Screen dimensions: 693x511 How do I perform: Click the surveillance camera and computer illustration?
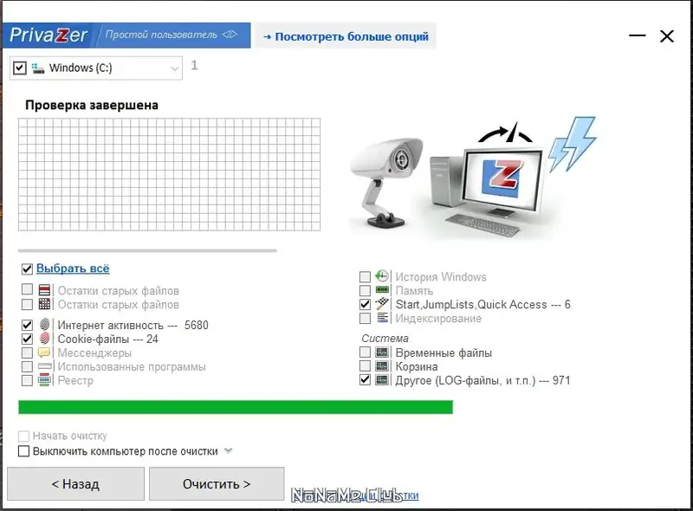(473, 179)
